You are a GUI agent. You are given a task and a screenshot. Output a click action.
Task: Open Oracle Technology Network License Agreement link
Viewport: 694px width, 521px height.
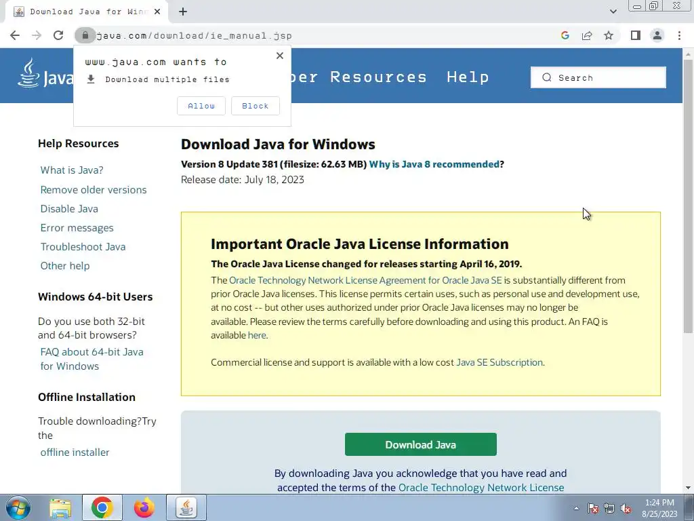pos(365,280)
